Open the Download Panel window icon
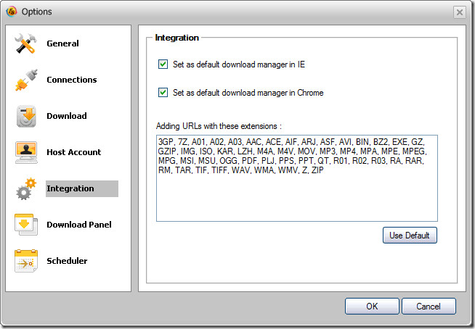This screenshot has height=329, width=475. tap(26, 225)
